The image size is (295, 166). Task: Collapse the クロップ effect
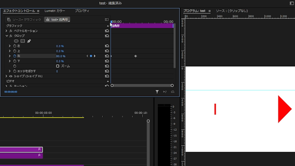click(x=7, y=36)
